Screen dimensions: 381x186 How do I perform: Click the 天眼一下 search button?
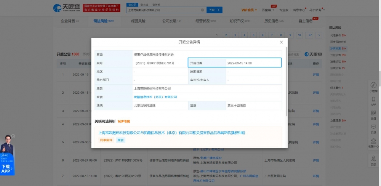[x=215, y=10]
